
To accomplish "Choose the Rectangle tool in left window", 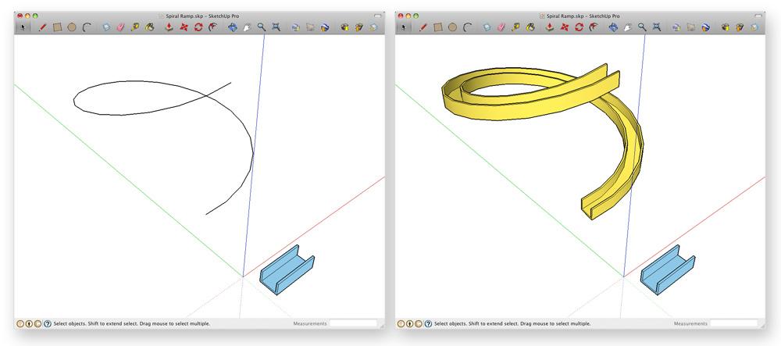I will [57, 27].
